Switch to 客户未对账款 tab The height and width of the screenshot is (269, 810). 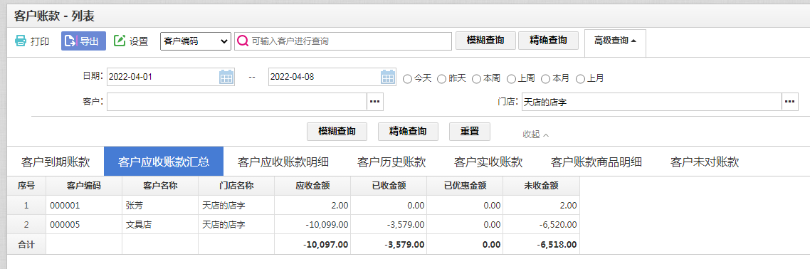[705, 162]
